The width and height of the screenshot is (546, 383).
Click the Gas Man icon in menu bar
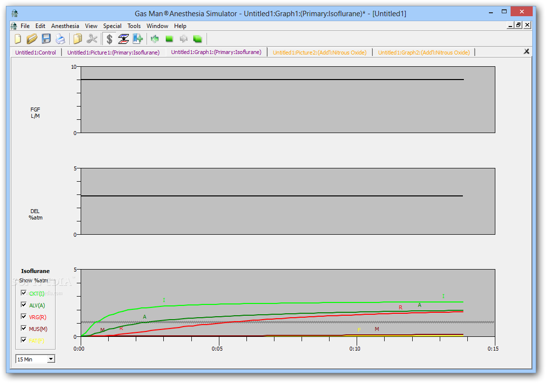(x=14, y=26)
